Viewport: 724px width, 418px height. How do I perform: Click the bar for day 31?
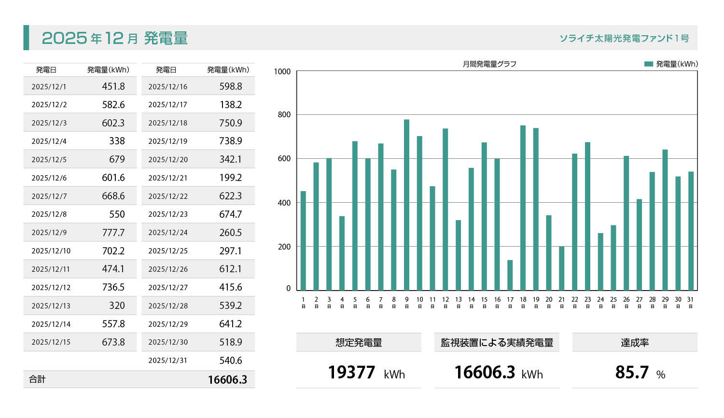[x=691, y=231]
